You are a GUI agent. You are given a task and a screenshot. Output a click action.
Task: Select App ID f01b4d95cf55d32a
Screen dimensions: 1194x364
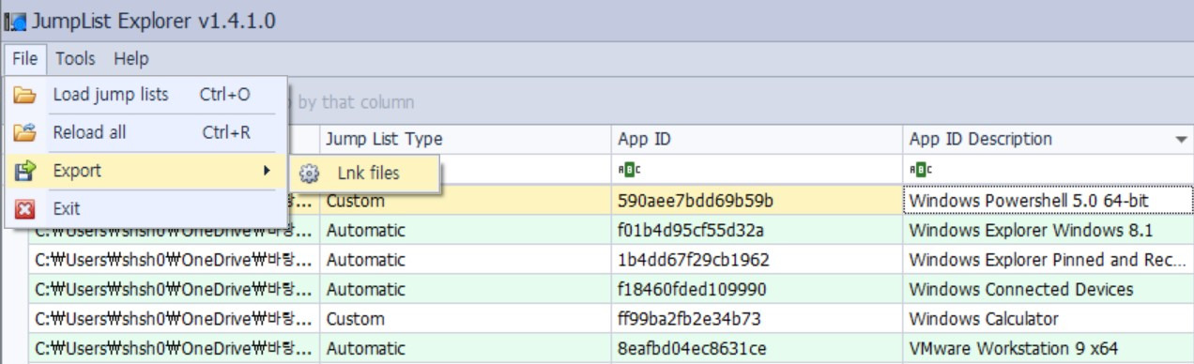(757, 230)
